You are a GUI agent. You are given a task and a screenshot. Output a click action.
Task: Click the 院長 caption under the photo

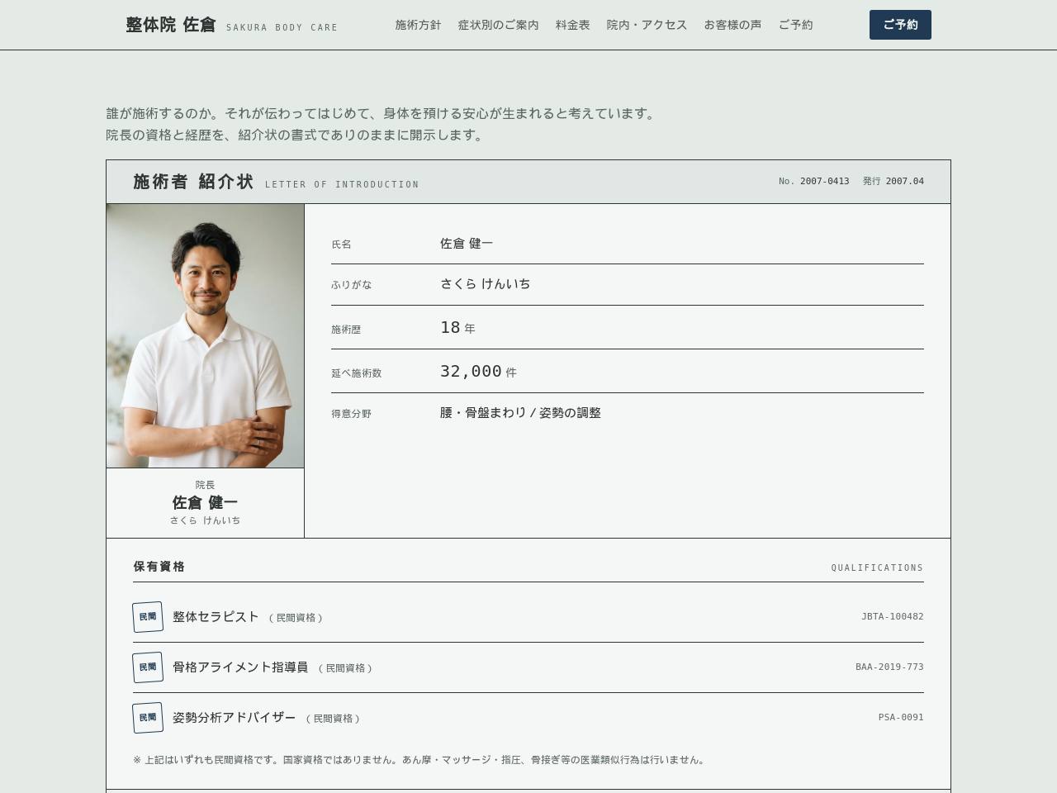click(205, 485)
